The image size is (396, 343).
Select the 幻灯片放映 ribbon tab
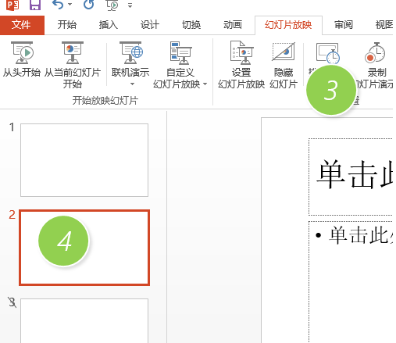tap(288, 25)
